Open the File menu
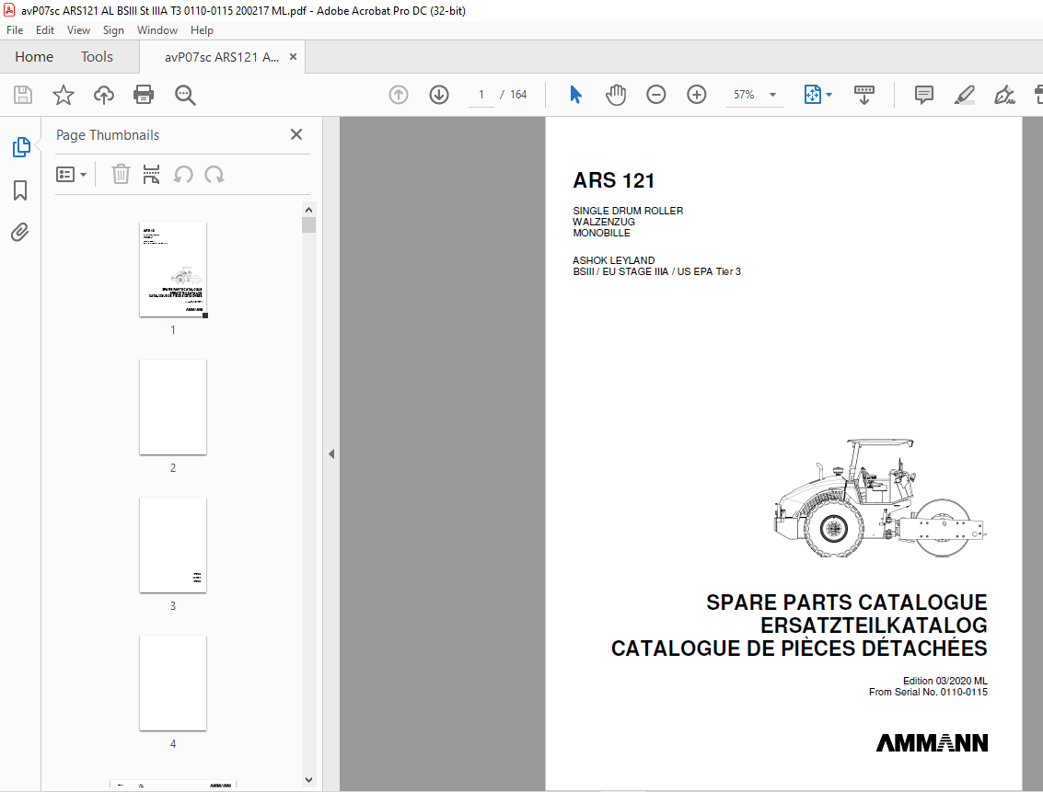Screen dimensions: 1043x792 click(15, 30)
